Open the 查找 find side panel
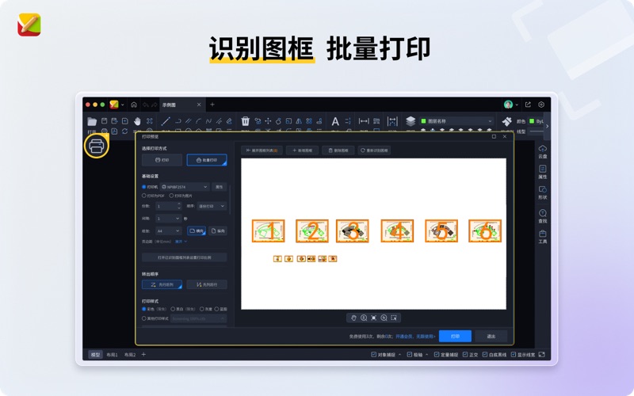 (543, 216)
